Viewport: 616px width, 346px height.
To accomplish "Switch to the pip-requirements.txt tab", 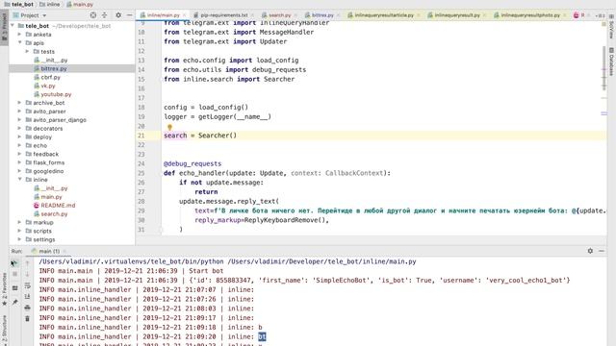I will click(x=224, y=15).
